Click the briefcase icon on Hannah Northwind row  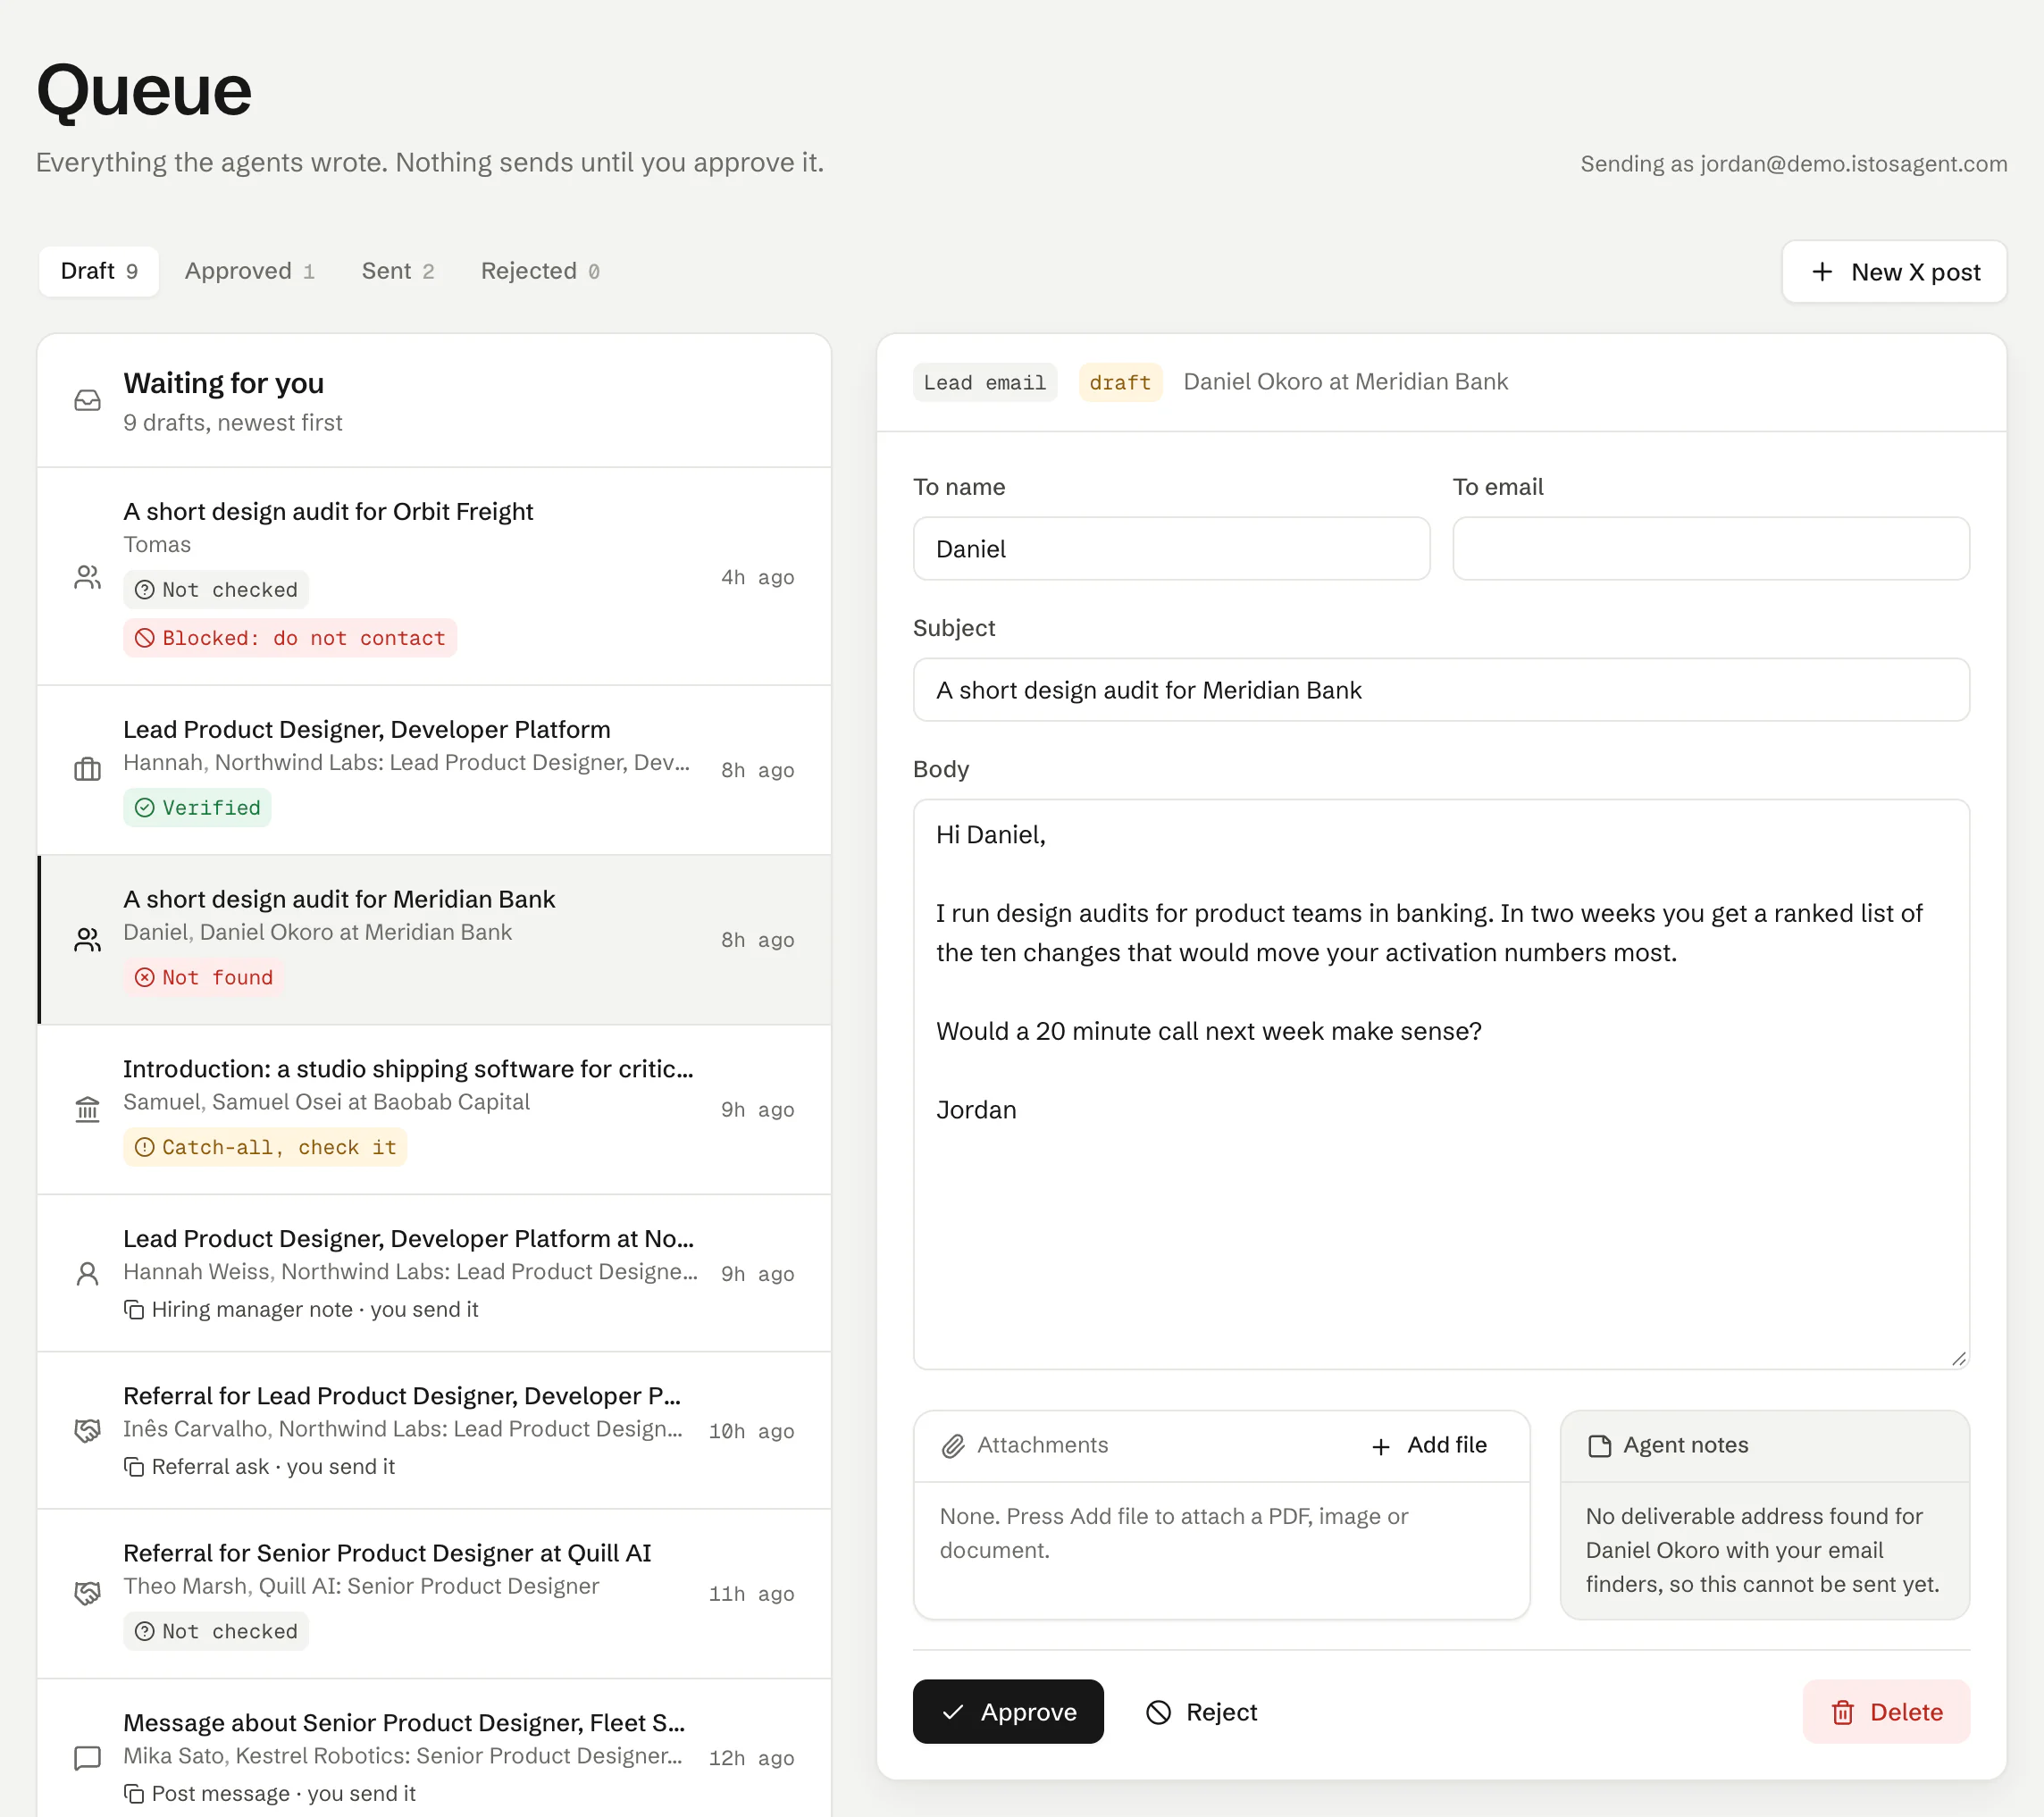point(88,769)
